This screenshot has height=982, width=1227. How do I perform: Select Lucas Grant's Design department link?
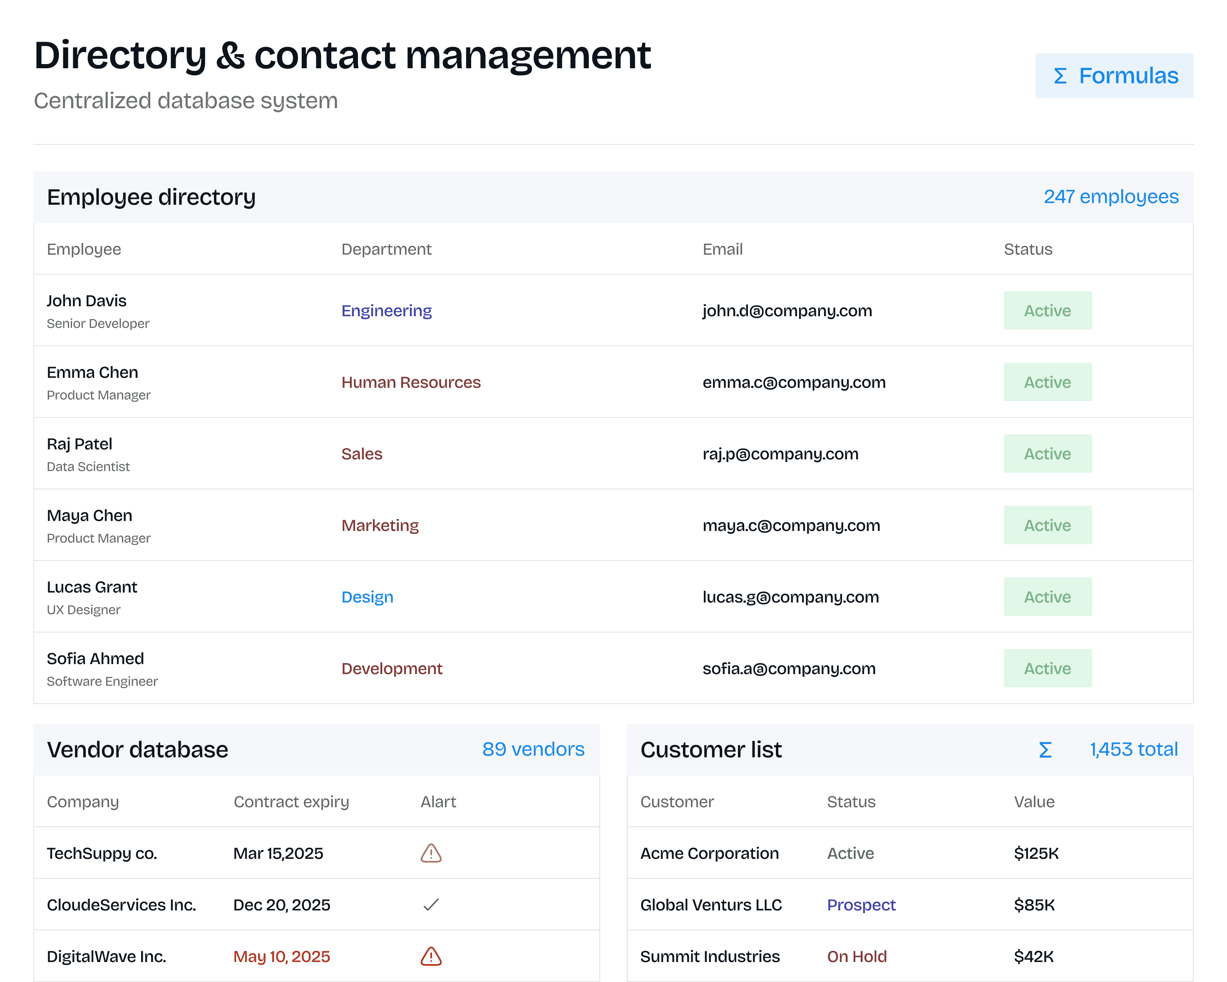(367, 597)
